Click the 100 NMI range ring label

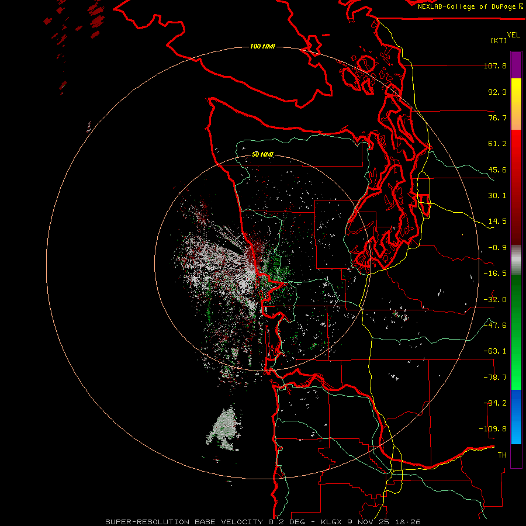pyautogui.click(x=262, y=46)
